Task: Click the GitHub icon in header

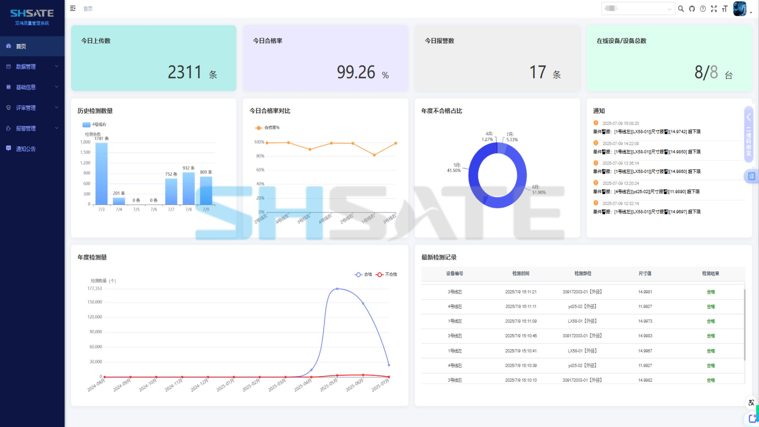Action: tap(692, 9)
